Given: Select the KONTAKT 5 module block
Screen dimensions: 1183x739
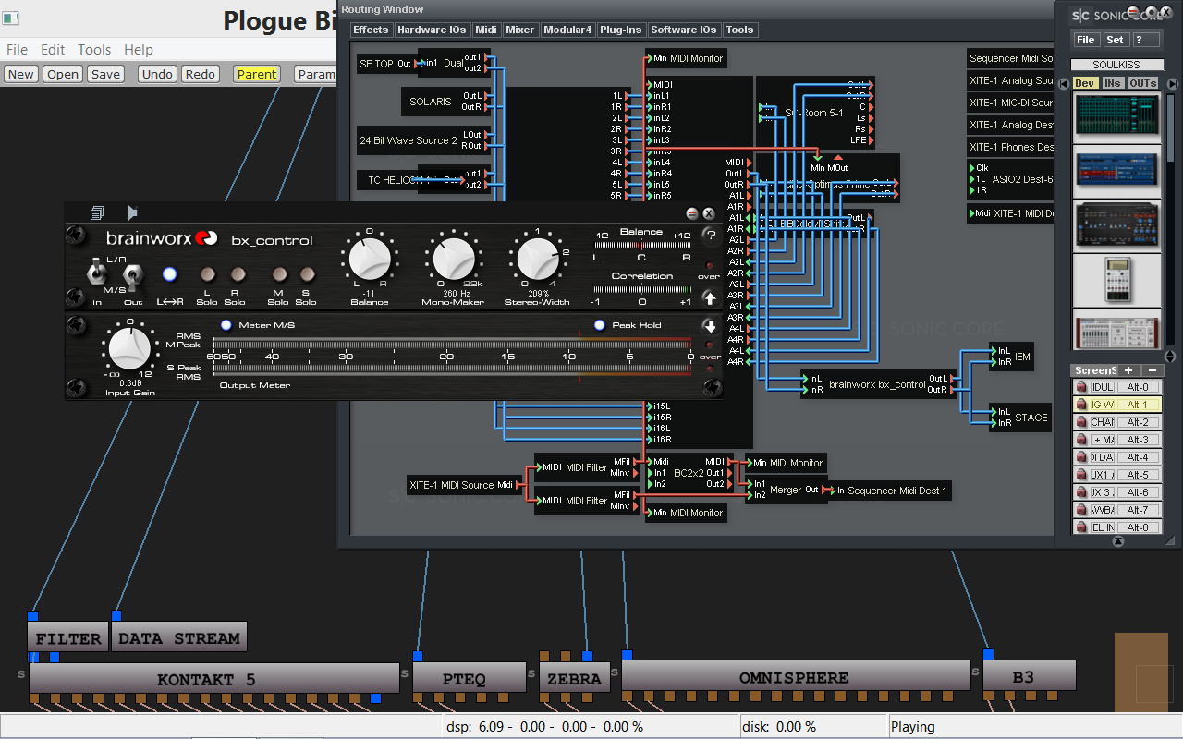Looking at the screenshot, I should [x=213, y=678].
